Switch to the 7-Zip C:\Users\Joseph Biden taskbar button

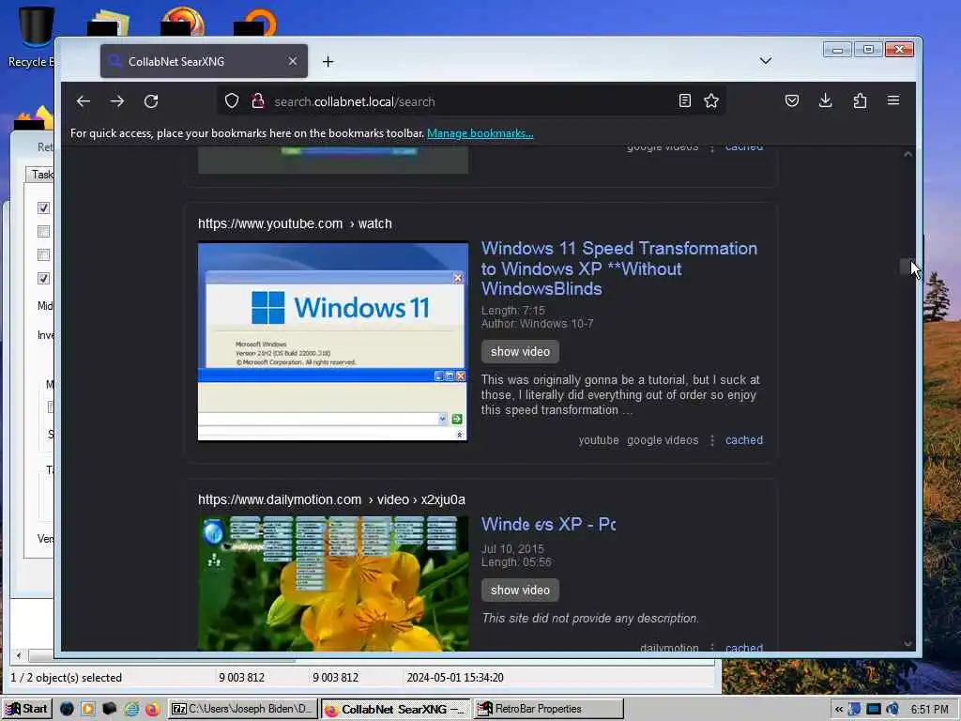coord(243,709)
